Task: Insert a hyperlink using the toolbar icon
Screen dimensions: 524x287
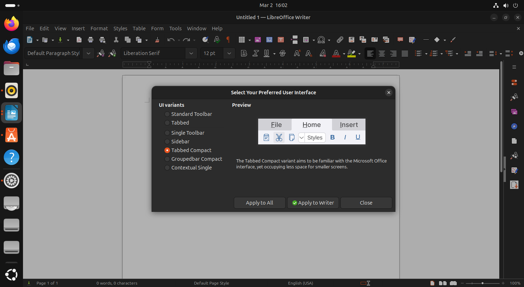Action: click(x=340, y=40)
